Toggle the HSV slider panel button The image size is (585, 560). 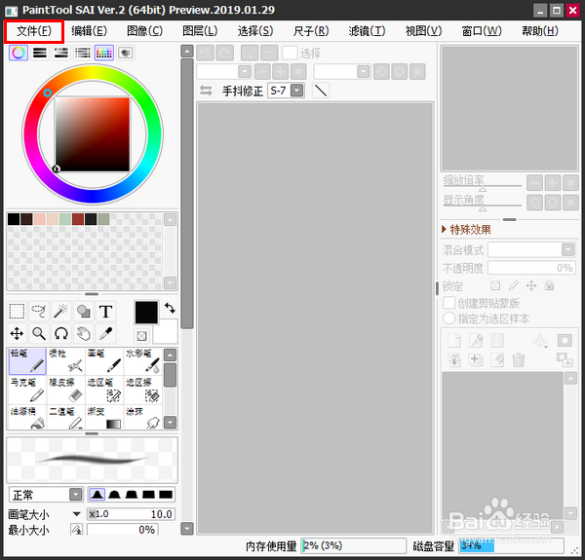tap(61, 53)
